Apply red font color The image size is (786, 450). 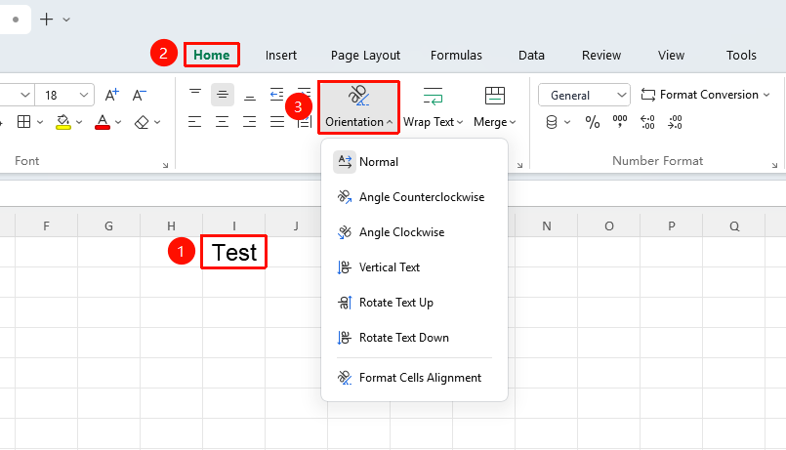click(x=103, y=122)
